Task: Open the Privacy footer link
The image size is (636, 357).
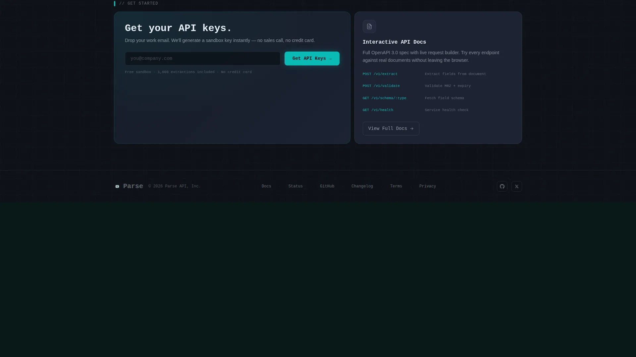Action: coord(427,186)
